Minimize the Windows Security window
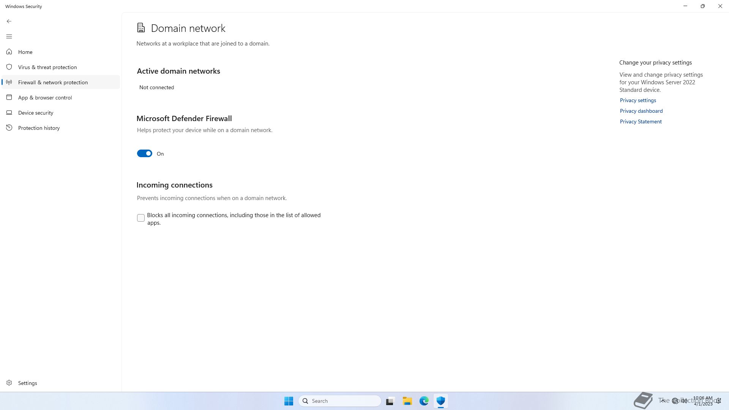The width and height of the screenshot is (729, 410). (x=685, y=6)
